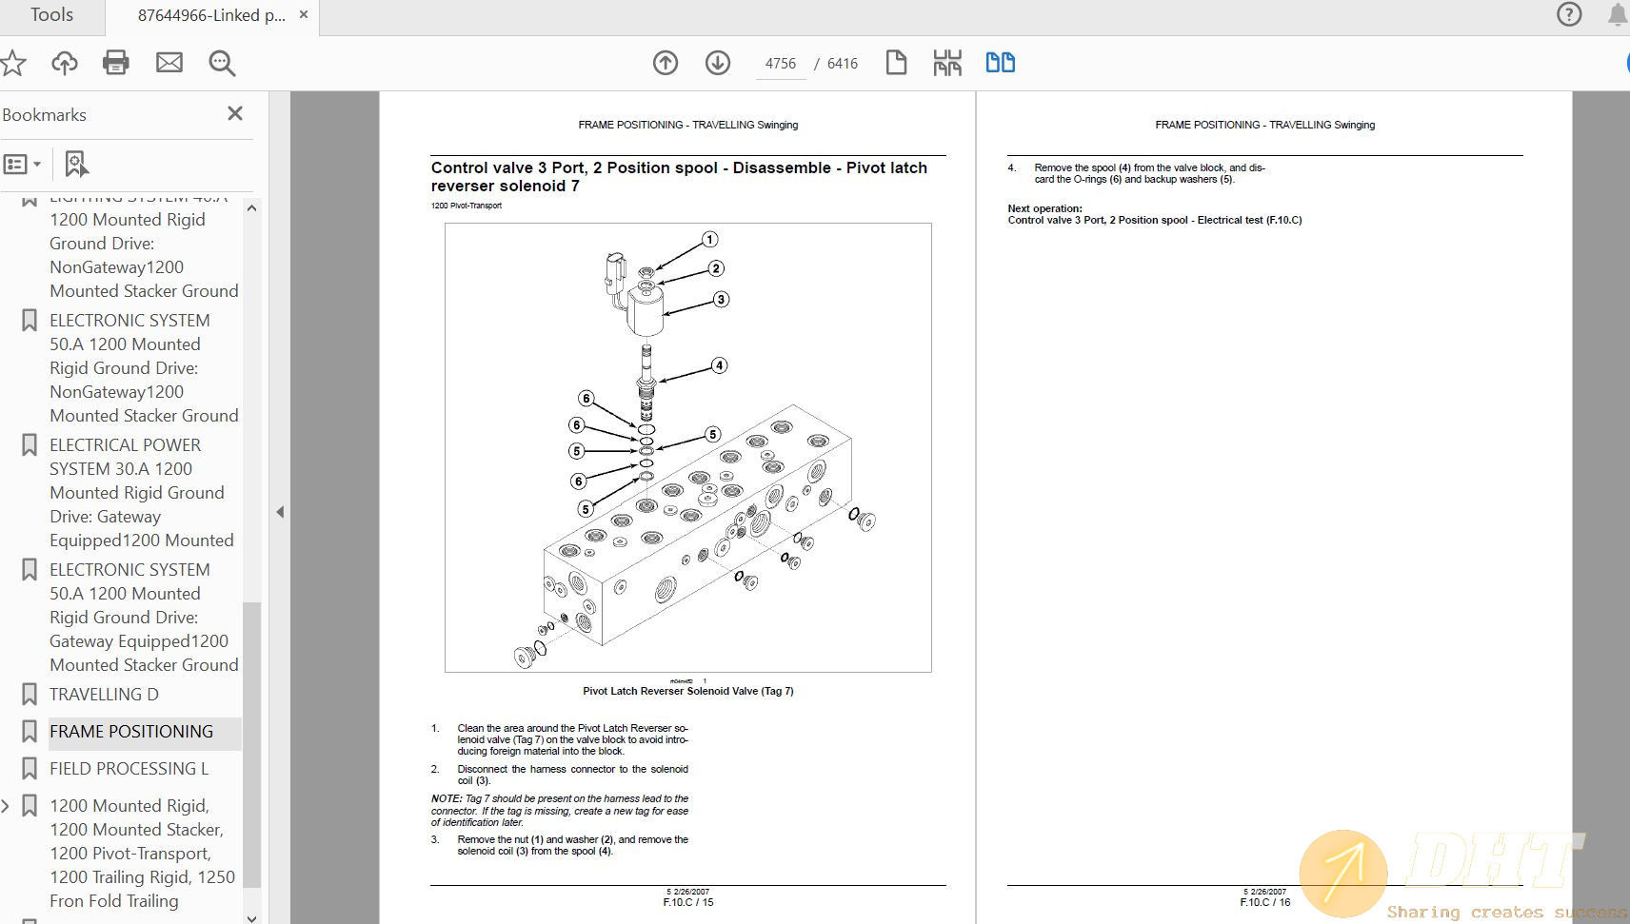Switch to the 87644966-Linked document tab
Viewport: 1630px width, 924px height.
pos(211,15)
